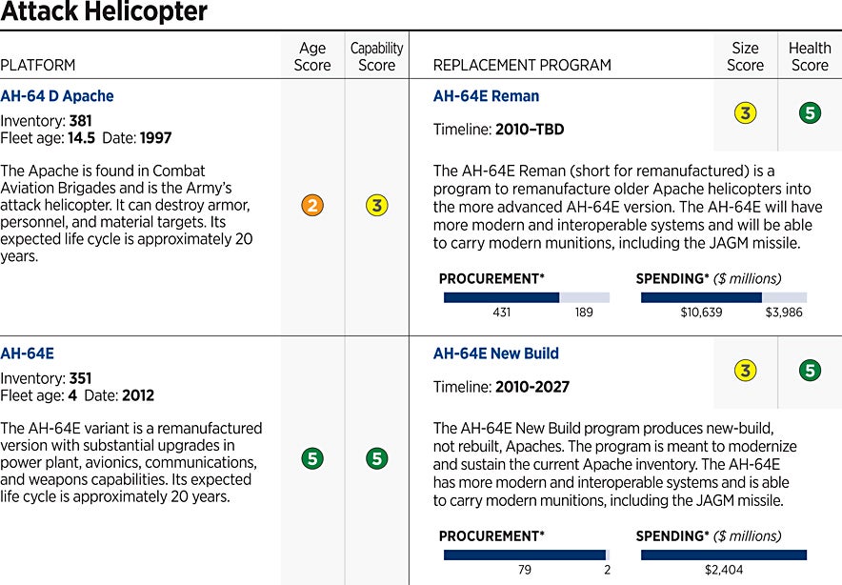Click the AH-64E New Build spending bar

point(724,555)
